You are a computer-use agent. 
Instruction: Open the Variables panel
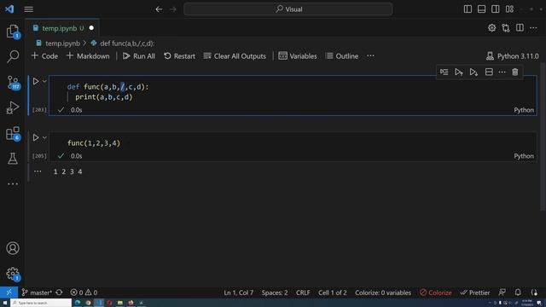pyautogui.click(x=298, y=56)
